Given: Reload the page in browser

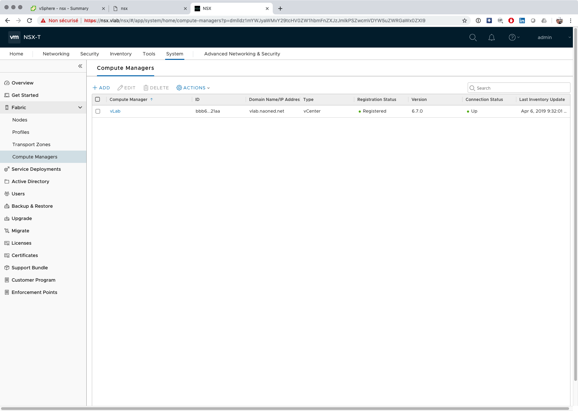Looking at the screenshot, I should (29, 21).
